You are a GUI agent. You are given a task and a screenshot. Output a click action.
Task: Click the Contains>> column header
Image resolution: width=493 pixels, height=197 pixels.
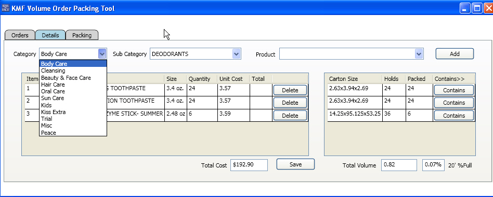tap(453, 79)
